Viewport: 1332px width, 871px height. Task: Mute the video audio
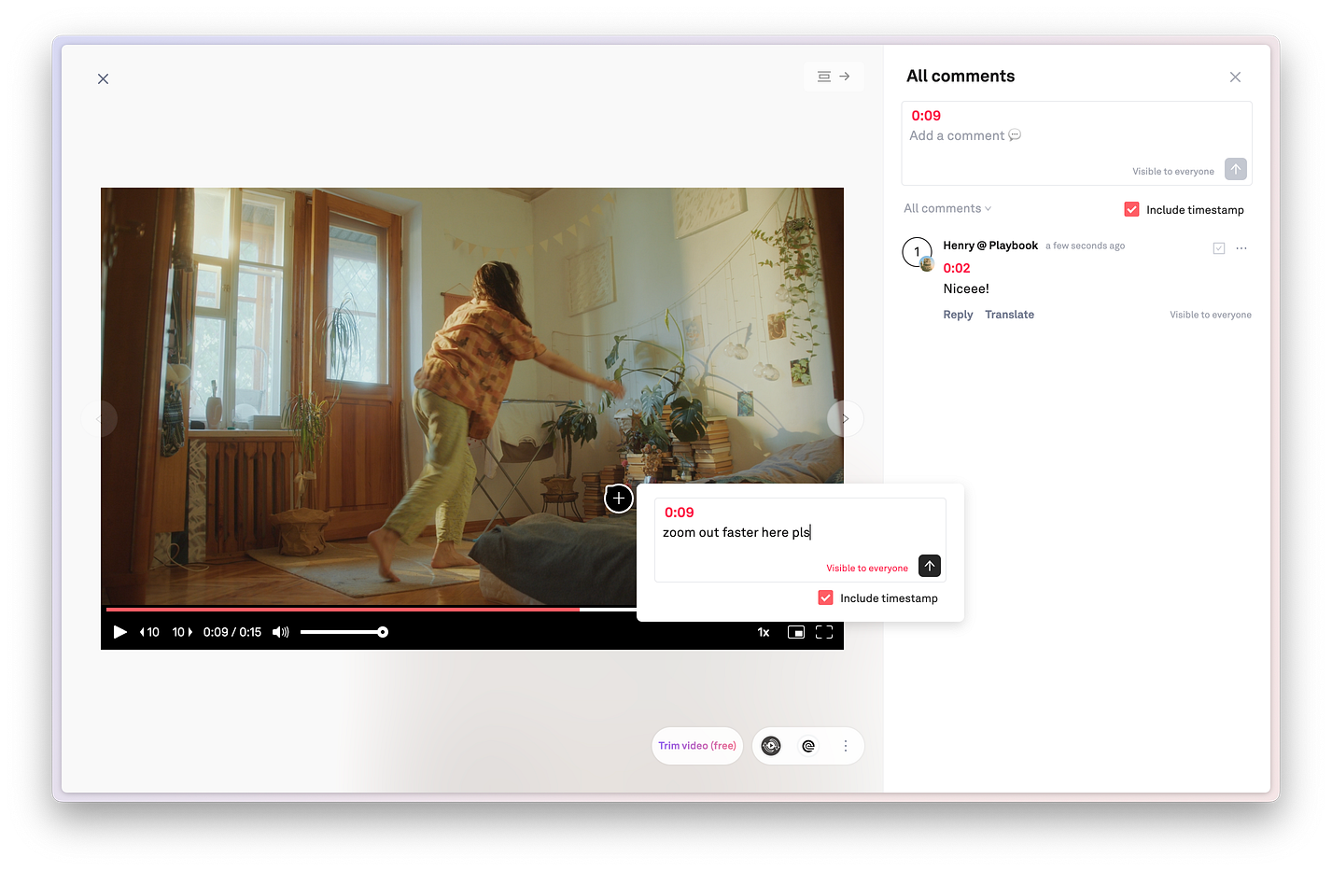(x=280, y=632)
